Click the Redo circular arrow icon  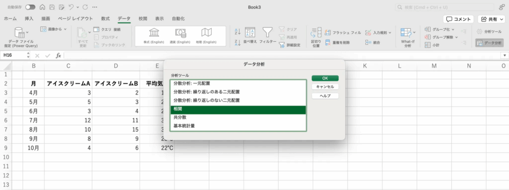click(85, 7)
